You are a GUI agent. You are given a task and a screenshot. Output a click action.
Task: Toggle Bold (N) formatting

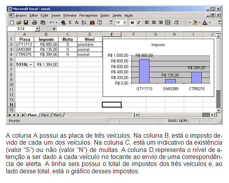[132, 22]
